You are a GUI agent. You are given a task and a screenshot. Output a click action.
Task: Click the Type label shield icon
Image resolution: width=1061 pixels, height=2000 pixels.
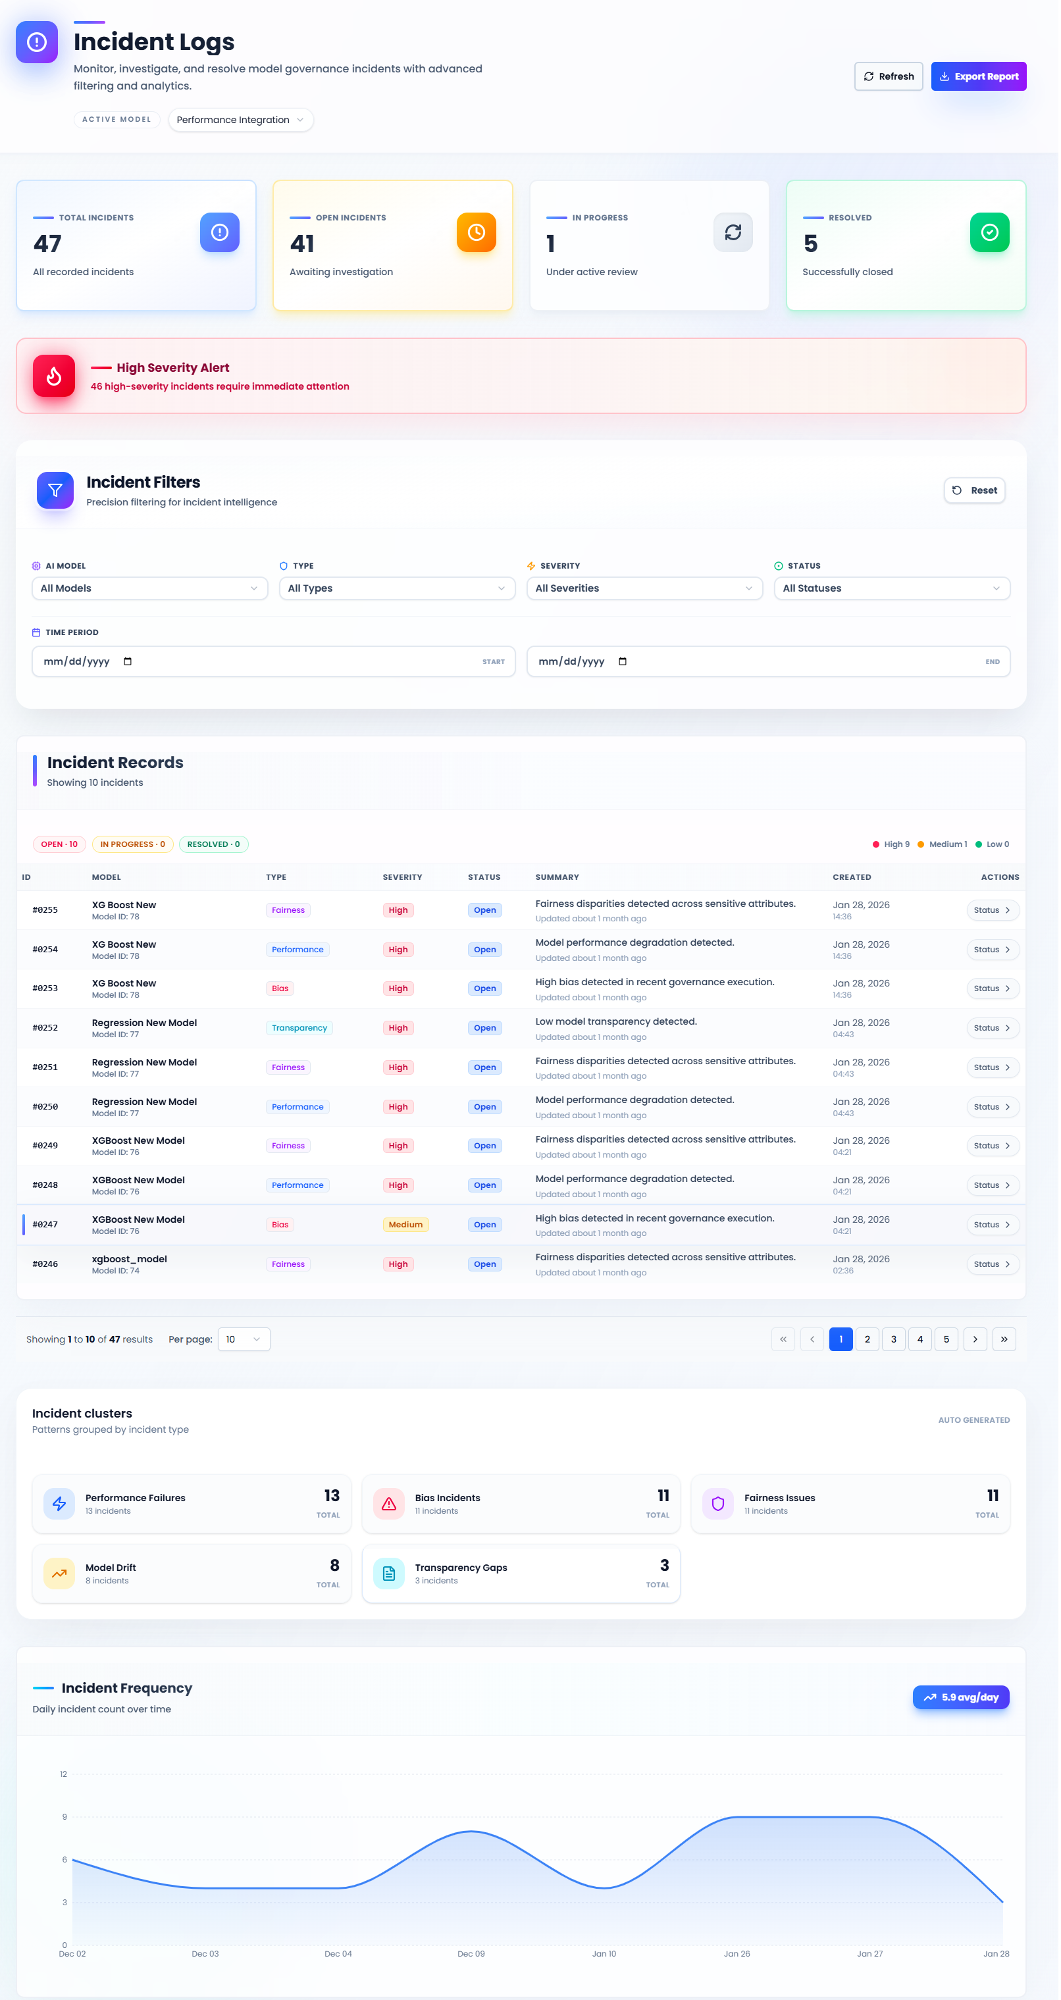click(x=284, y=566)
